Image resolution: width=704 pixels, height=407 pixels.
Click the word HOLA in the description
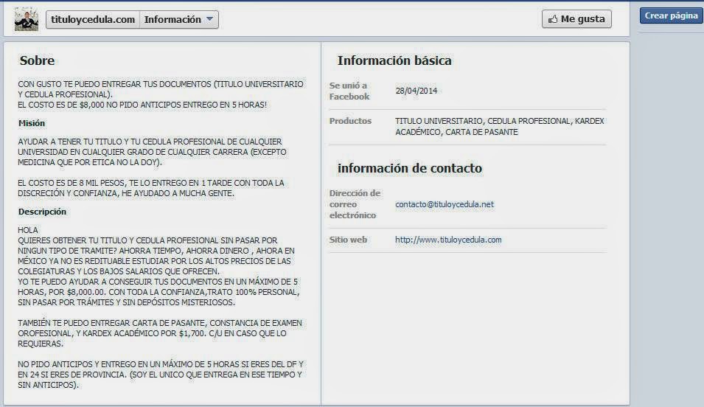tap(28, 230)
